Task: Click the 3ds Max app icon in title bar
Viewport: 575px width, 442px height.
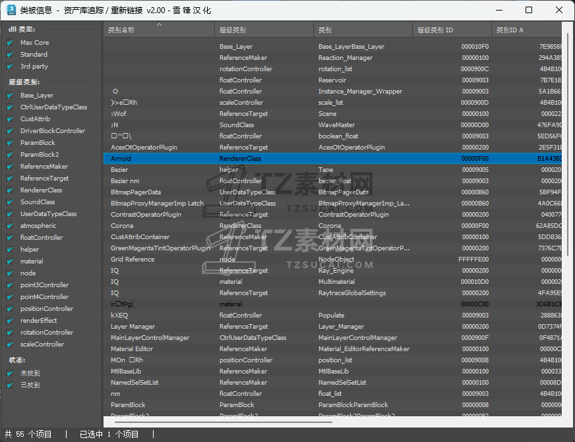Action: coord(11,10)
